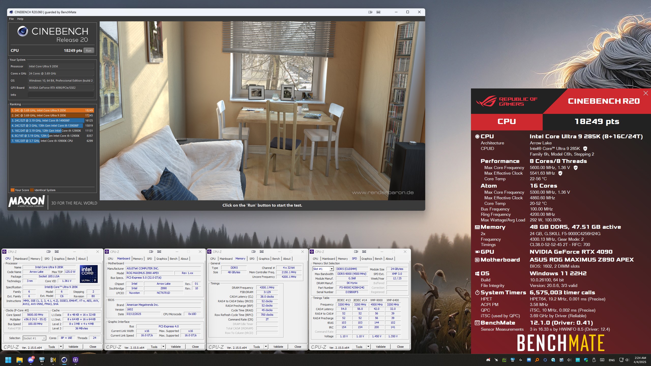Screen dimensions: 651x366
Task: Select ranking row Intel Core i9-14900KF
Action: pos(52,120)
